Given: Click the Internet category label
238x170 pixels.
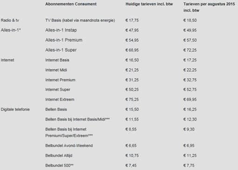Looking at the screenshot, I should point(7,60).
